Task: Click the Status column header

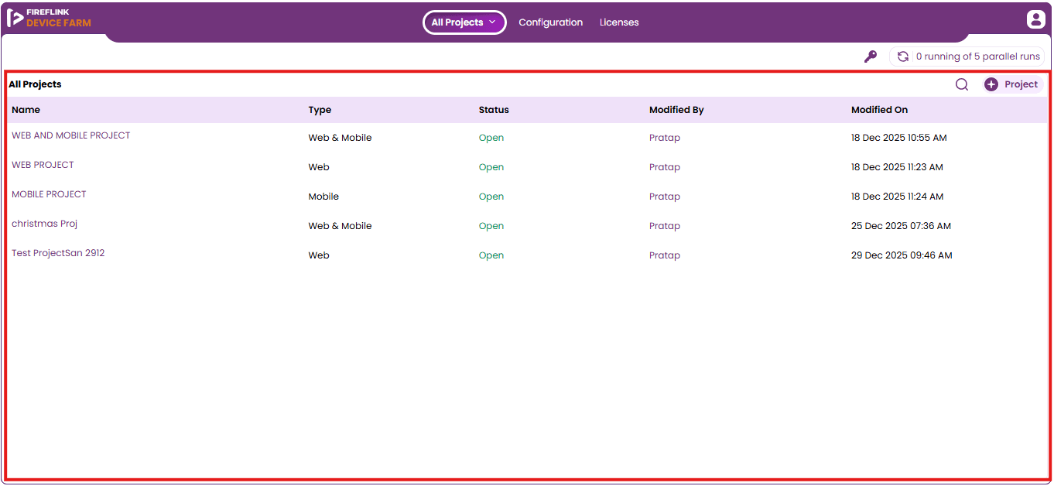Action: pos(494,110)
